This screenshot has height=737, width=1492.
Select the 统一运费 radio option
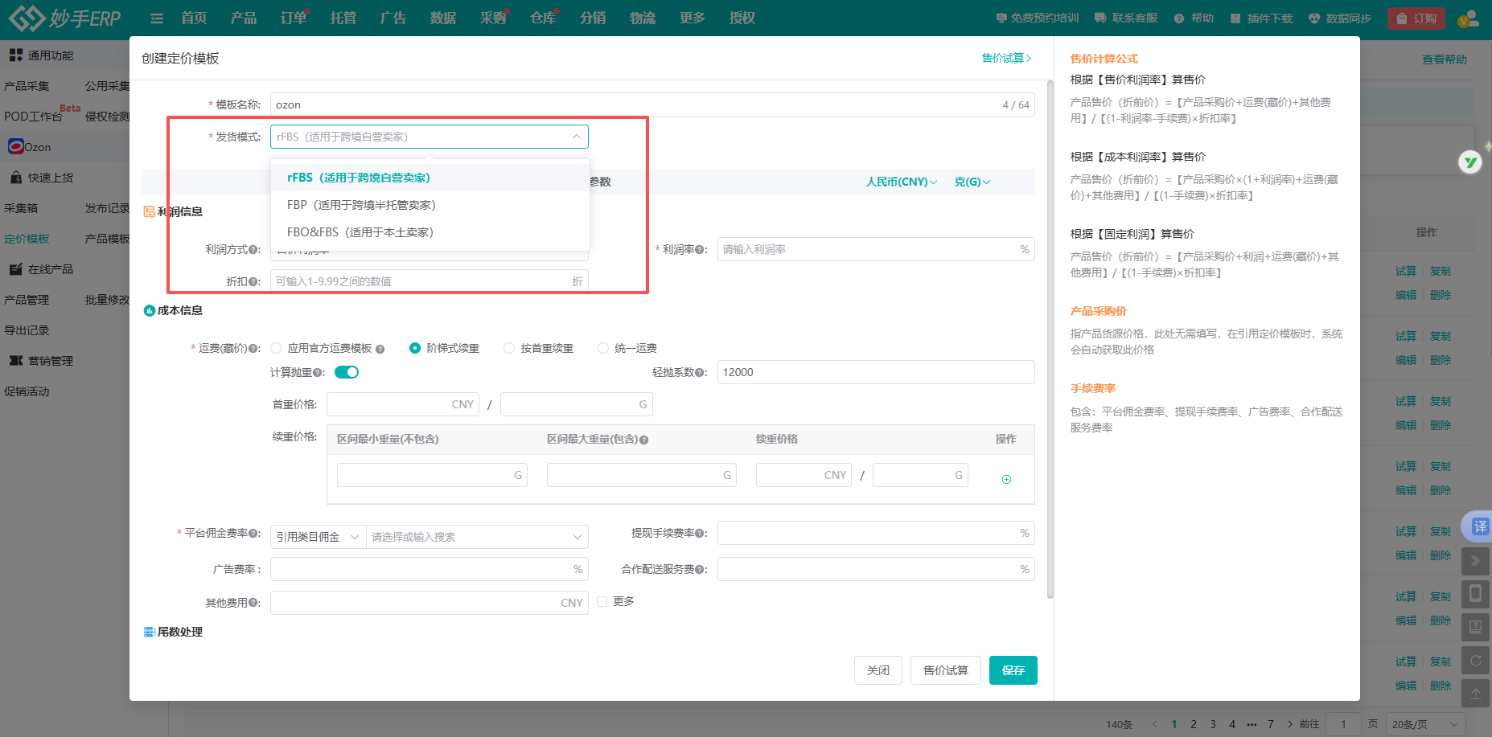(603, 347)
